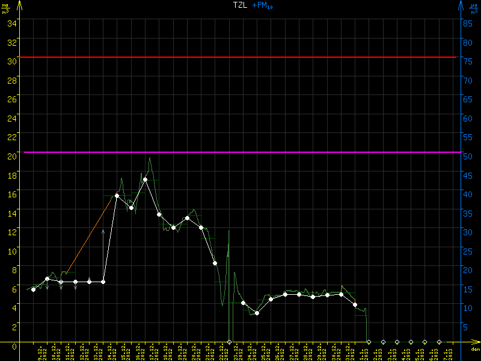The image size is (481, 361).
Task: Click the hollow zero-value marker at 23.12.2012
Action: pos(230,342)
